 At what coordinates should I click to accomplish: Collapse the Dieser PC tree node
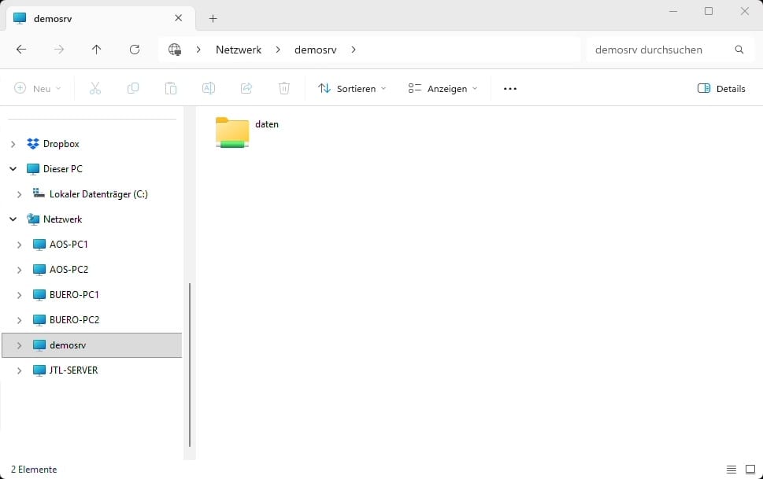tap(13, 169)
